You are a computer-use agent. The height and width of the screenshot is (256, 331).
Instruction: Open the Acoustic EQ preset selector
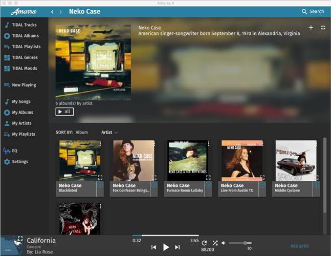click(300, 246)
